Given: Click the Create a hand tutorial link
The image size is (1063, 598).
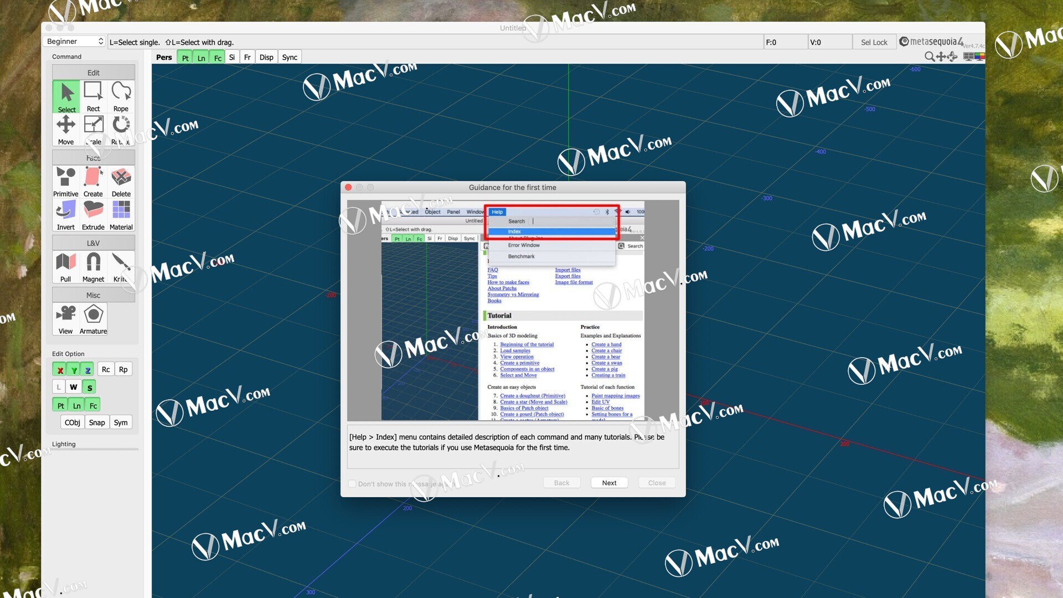Looking at the screenshot, I should 606,344.
